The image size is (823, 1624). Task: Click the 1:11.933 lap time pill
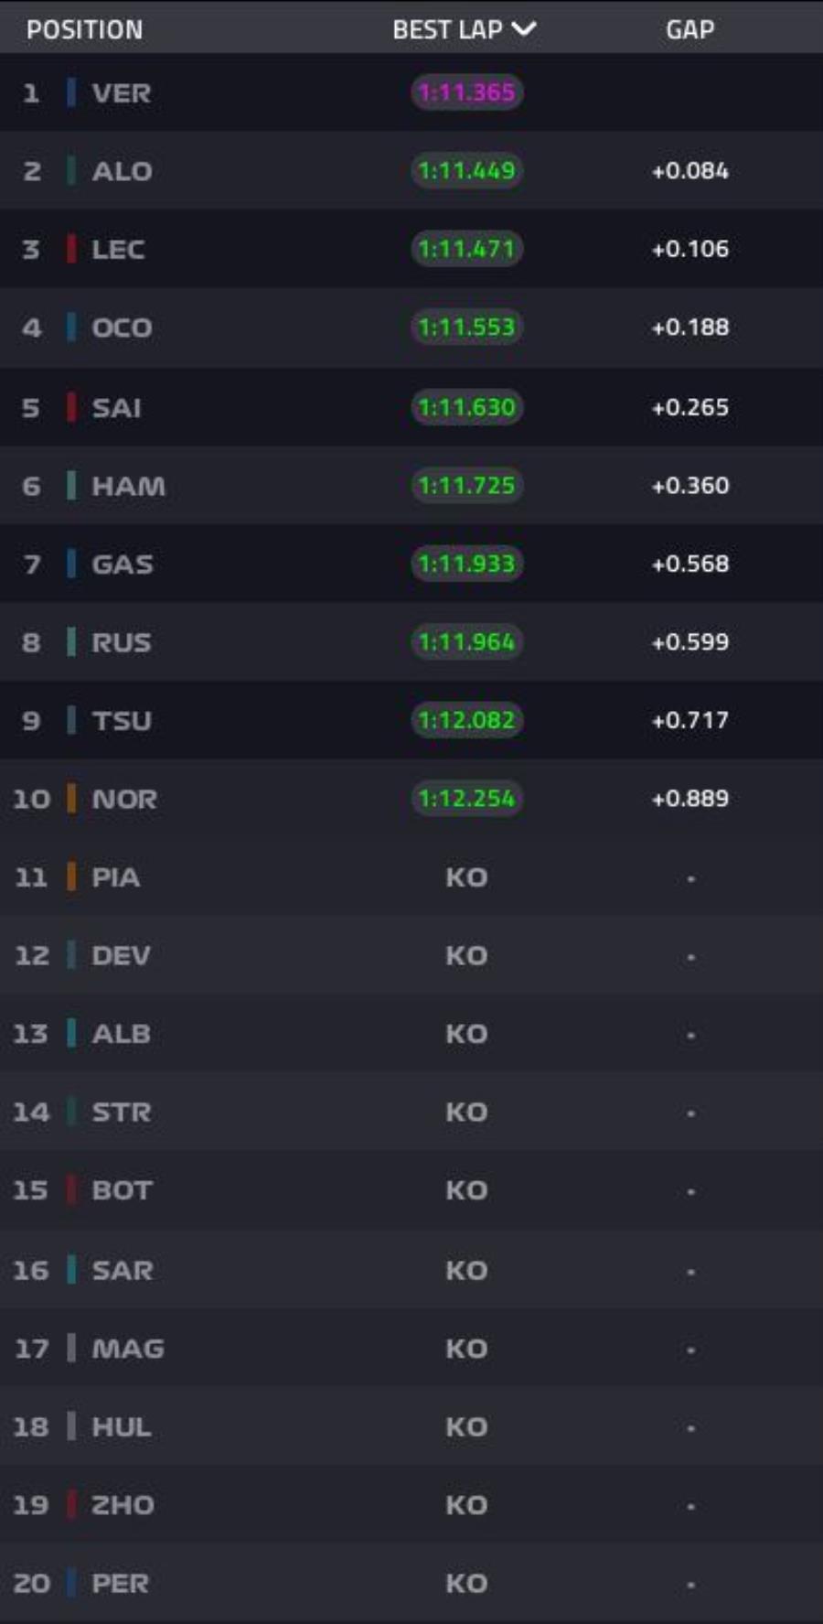pyautogui.click(x=466, y=564)
